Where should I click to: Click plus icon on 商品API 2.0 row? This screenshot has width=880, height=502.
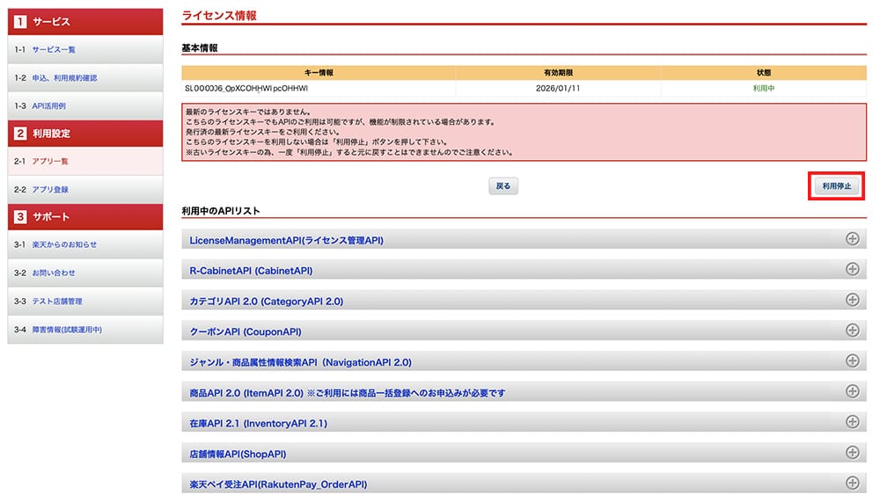[851, 391]
